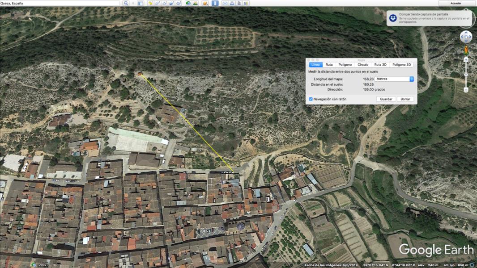This screenshot has width=477, height=268.
Task: Toggle the sidebar panel icon
Action: tap(141, 3)
